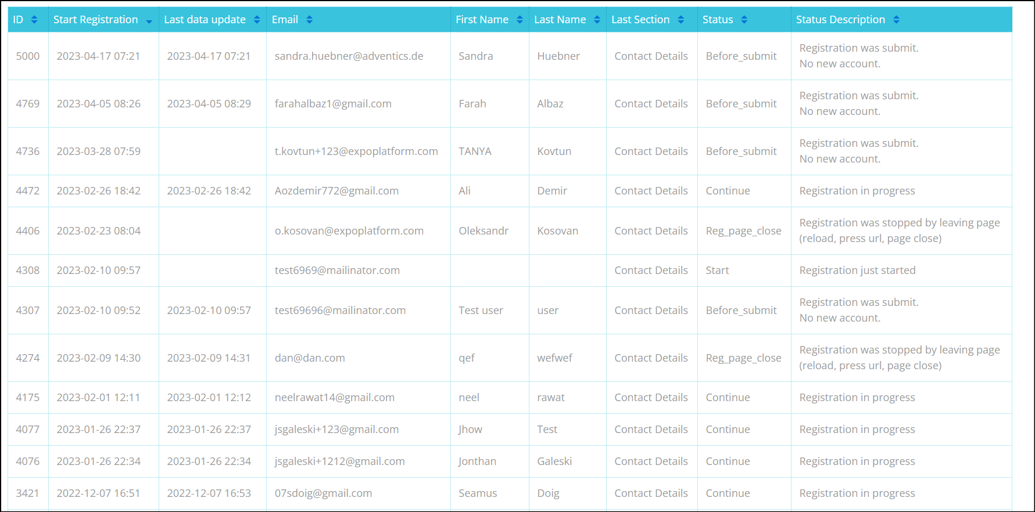Sort by First Name arrows
This screenshot has width=1035, height=512.
[x=520, y=20]
